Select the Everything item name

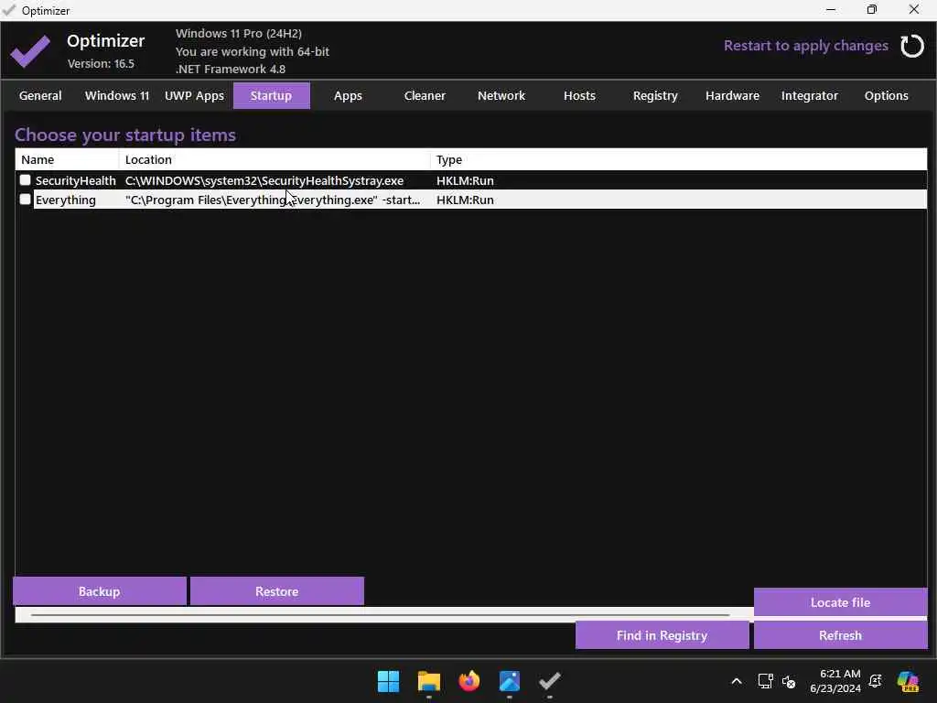(66, 200)
